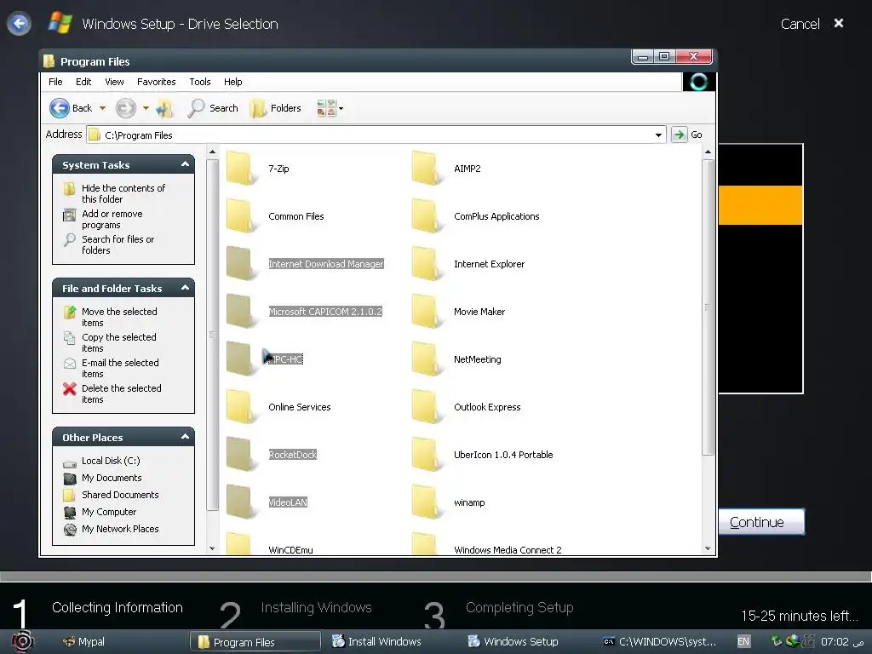The height and width of the screenshot is (654, 872).
Task: Select the Online Services folder icon
Action: tap(241, 407)
